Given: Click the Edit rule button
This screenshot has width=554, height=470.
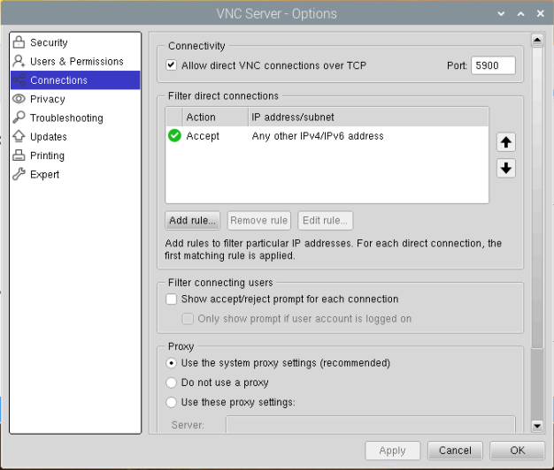Looking at the screenshot, I should (x=326, y=220).
